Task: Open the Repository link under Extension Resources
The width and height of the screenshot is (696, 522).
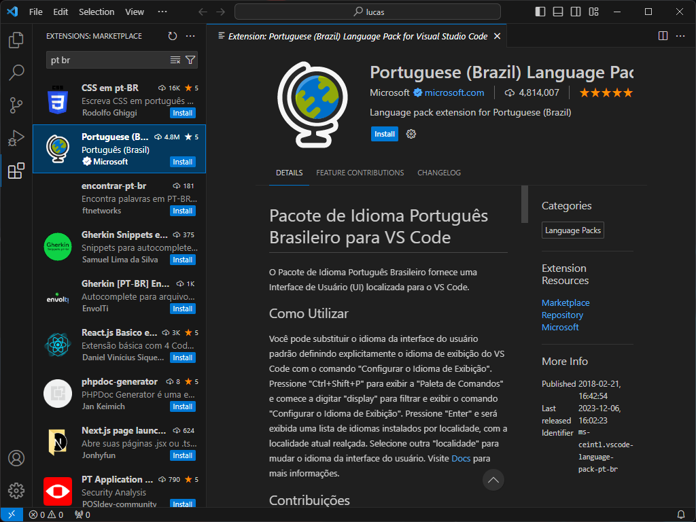Action: pyautogui.click(x=562, y=315)
